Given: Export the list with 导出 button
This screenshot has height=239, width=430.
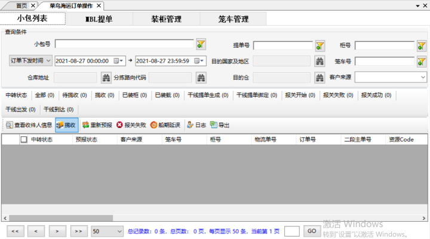Looking at the screenshot, I should [x=220, y=125].
